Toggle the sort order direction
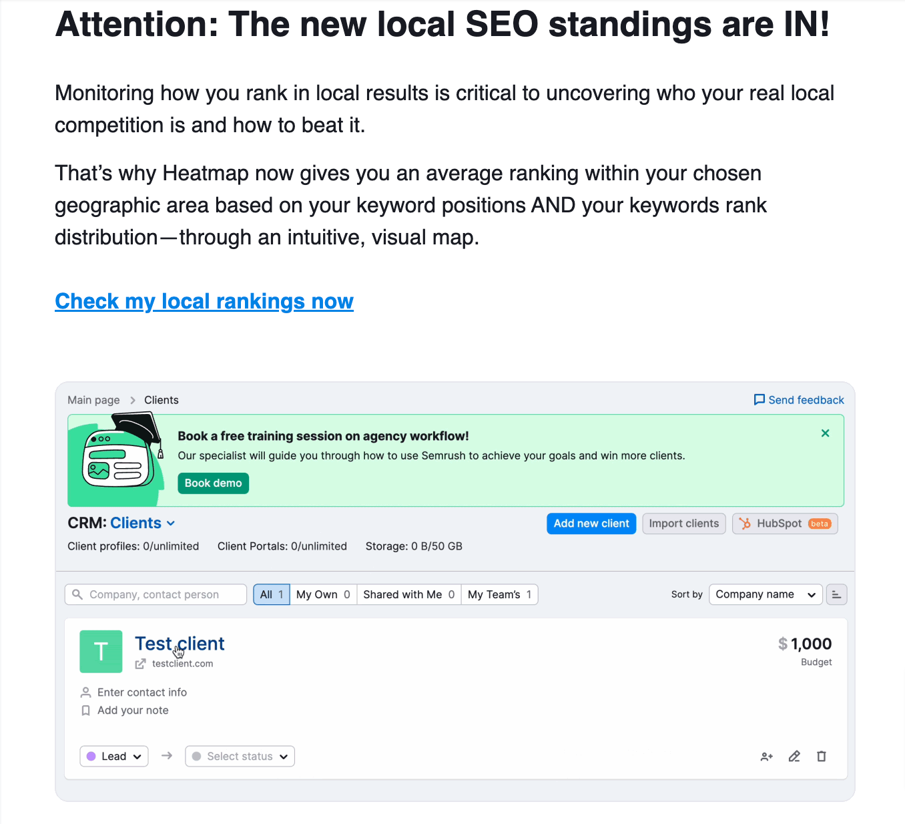 pos(836,594)
